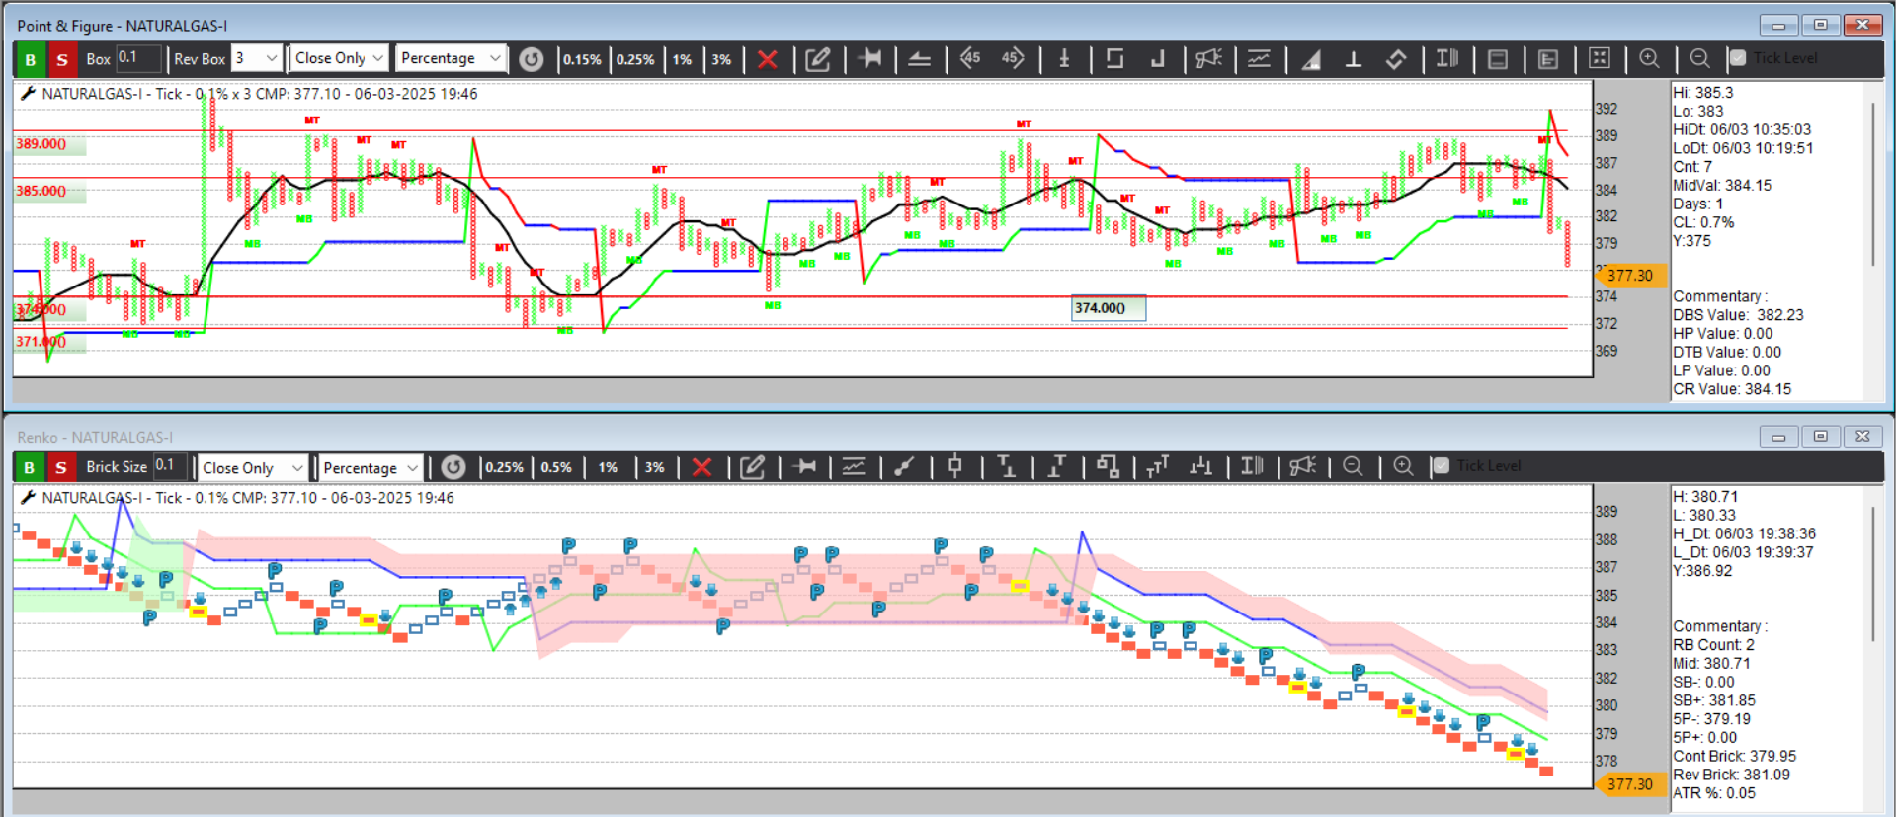Click green B buy button in Renko toolbar
The image size is (1896, 817).
30,467
